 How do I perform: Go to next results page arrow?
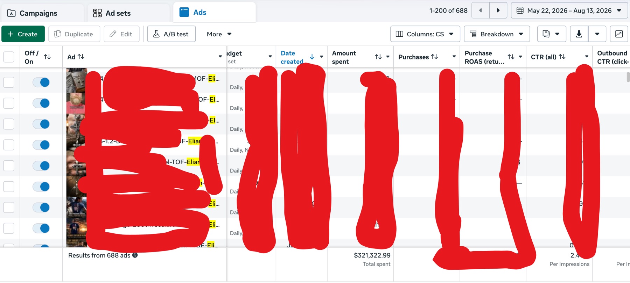click(498, 10)
